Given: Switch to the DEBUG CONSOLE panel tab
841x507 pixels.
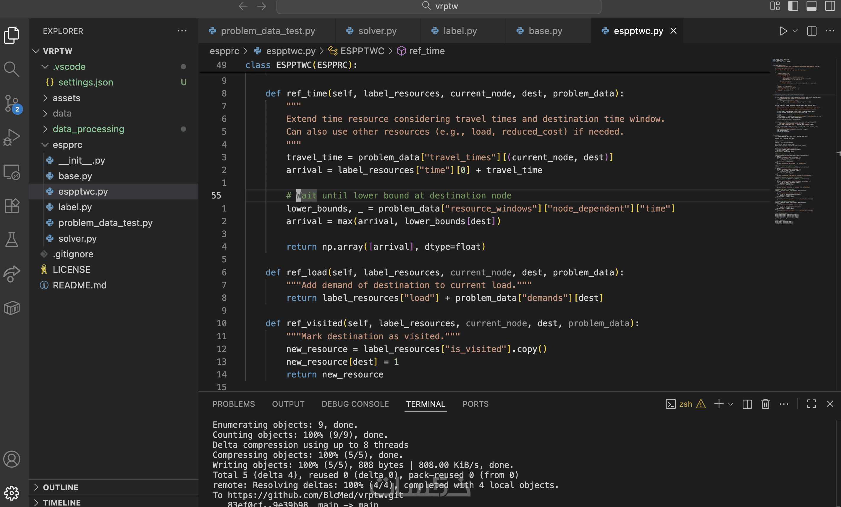Looking at the screenshot, I should coord(355,404).
